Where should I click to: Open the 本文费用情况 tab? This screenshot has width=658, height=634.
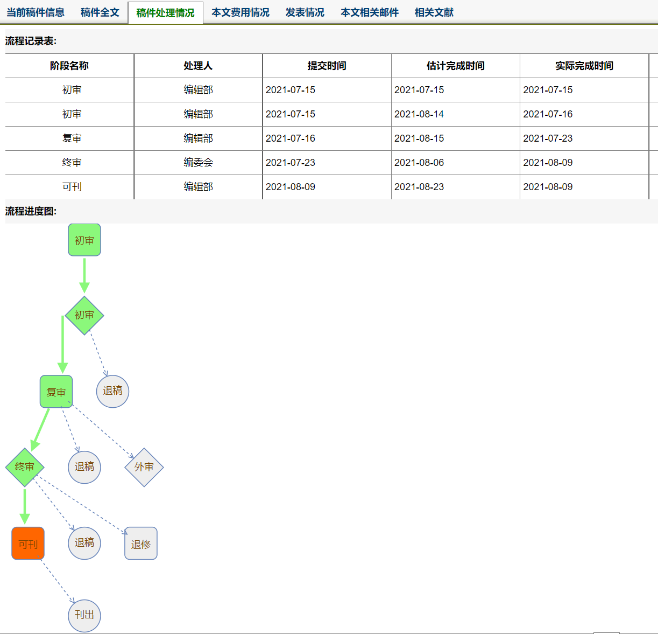(240, 12)
